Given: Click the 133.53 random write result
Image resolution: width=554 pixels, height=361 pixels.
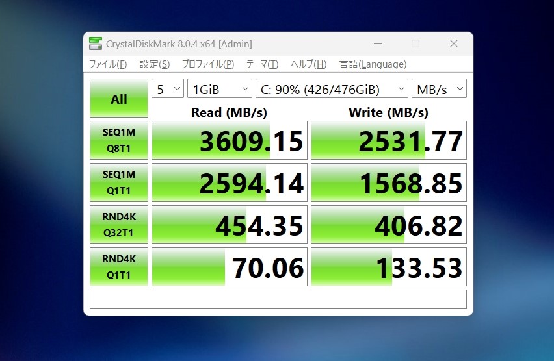Looking at the screenshot, I should (388, 267).
